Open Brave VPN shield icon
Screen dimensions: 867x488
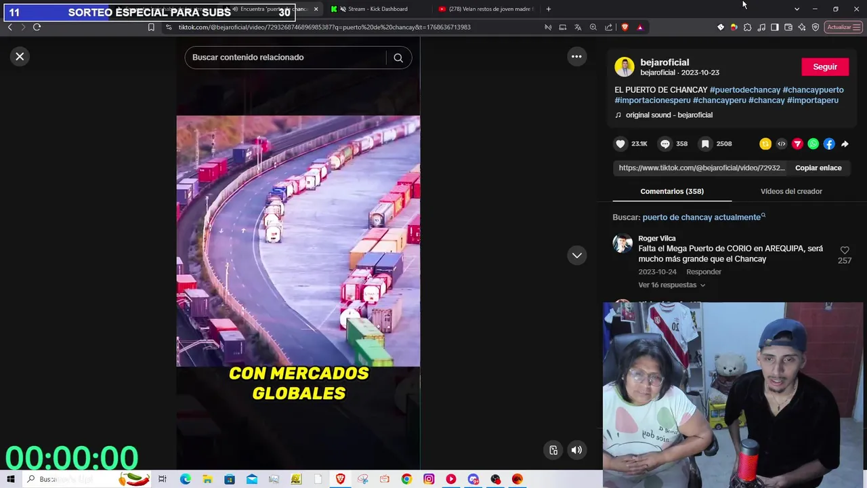816,27
